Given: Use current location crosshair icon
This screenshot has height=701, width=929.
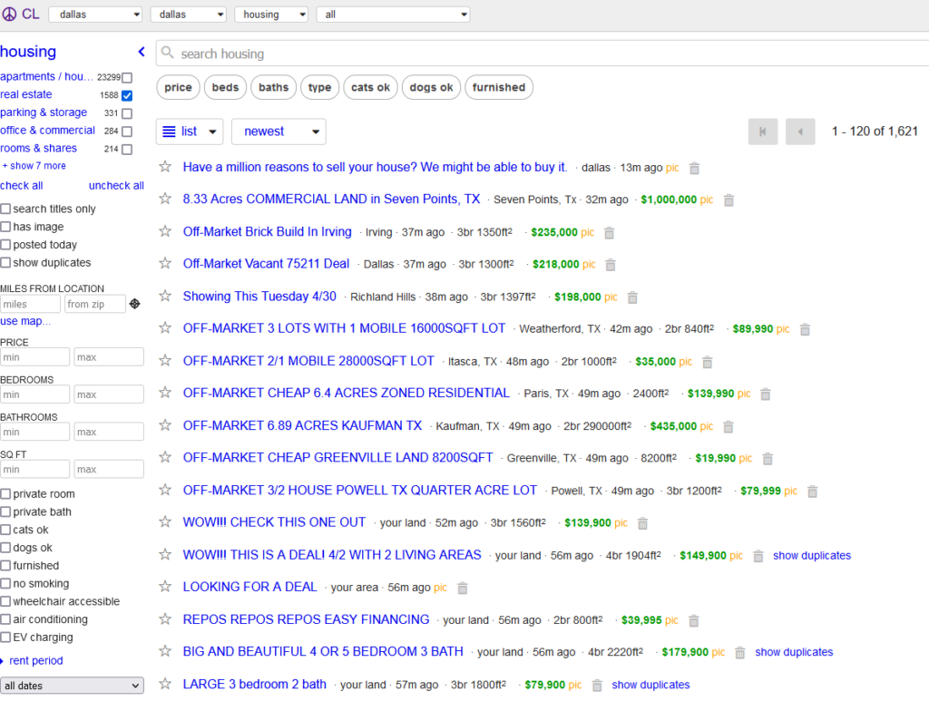Looking at the screenshot, I should [x=135, y=304].
